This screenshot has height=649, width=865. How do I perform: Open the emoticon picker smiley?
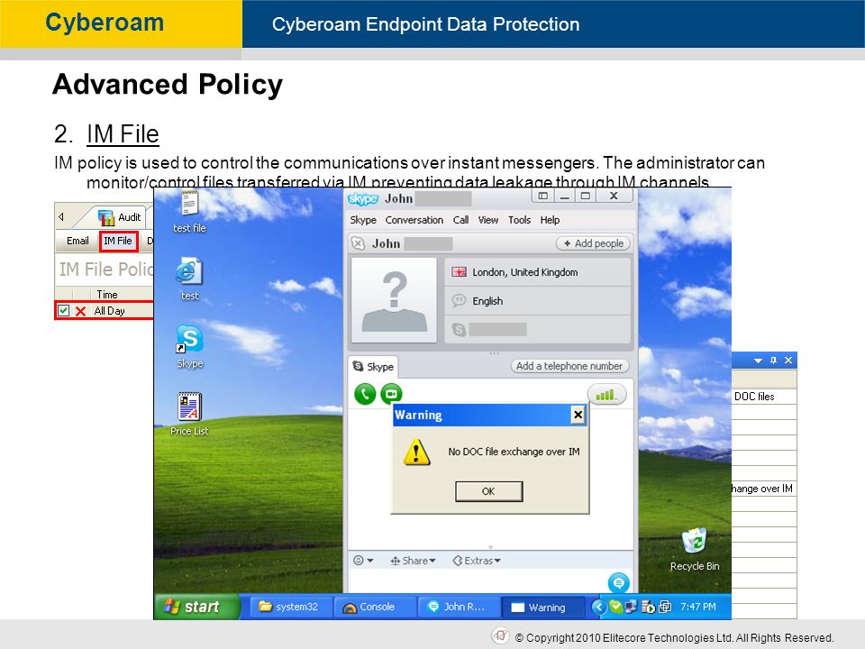362,561
